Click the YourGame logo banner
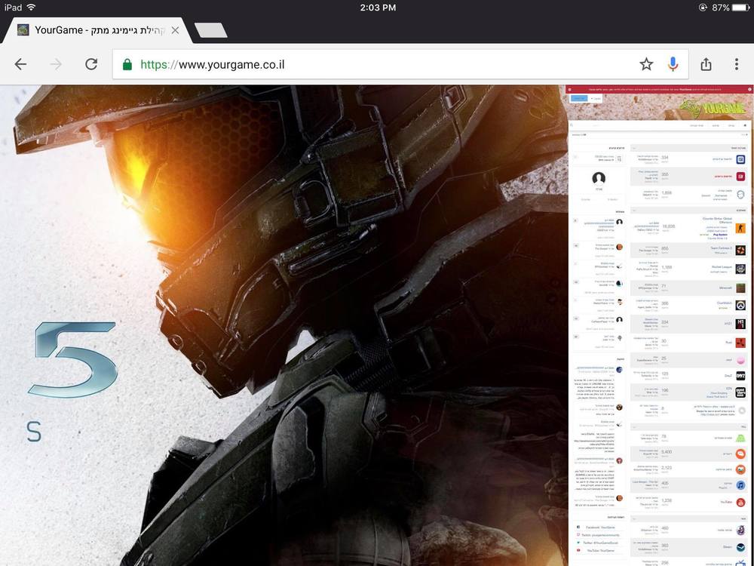This screenshot has height=566, width=754. tap(713, 107)
